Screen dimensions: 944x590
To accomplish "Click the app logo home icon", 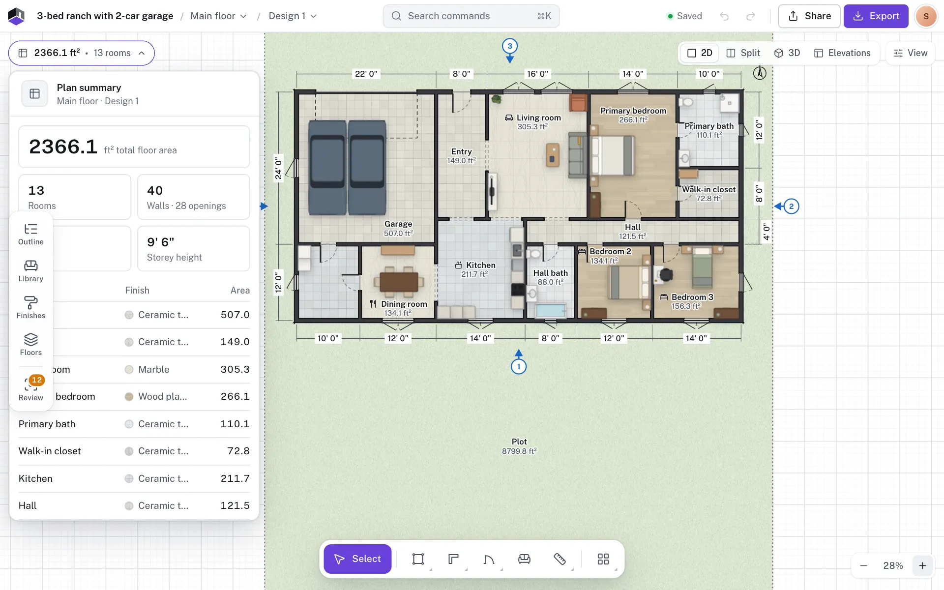I will (x=16, y=16).
